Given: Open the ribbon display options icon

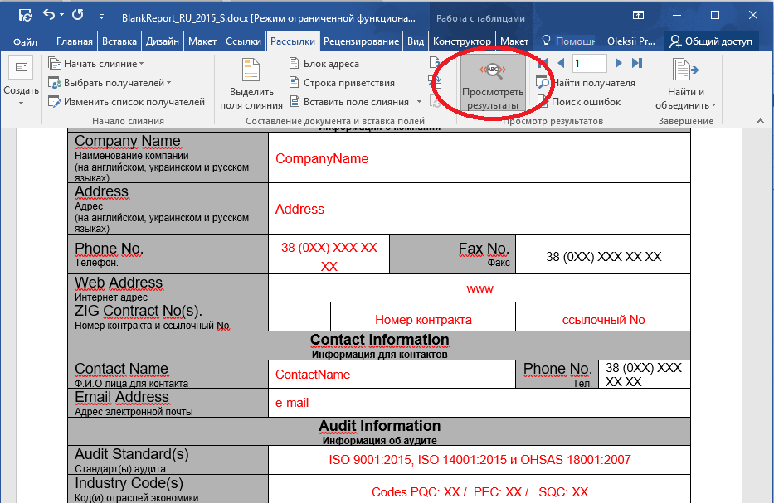Looking at the screenshot, I should click(x=638, y=15).
